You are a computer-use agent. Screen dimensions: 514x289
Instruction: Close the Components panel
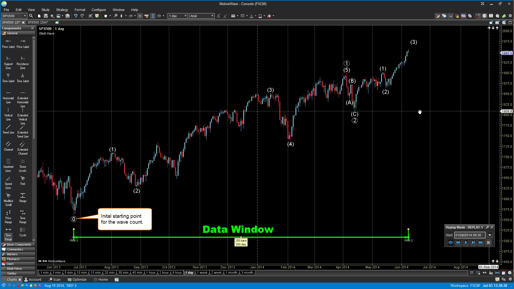32,28
